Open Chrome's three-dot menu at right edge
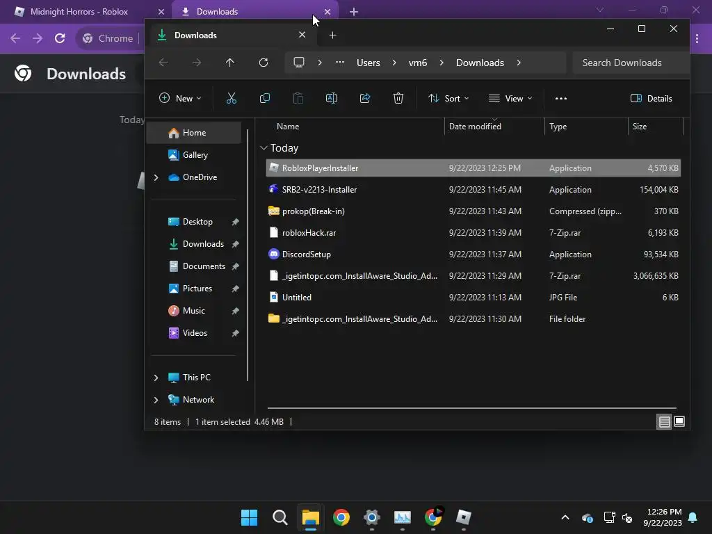This screenshot has height=534, width=712. click(697, 39)
